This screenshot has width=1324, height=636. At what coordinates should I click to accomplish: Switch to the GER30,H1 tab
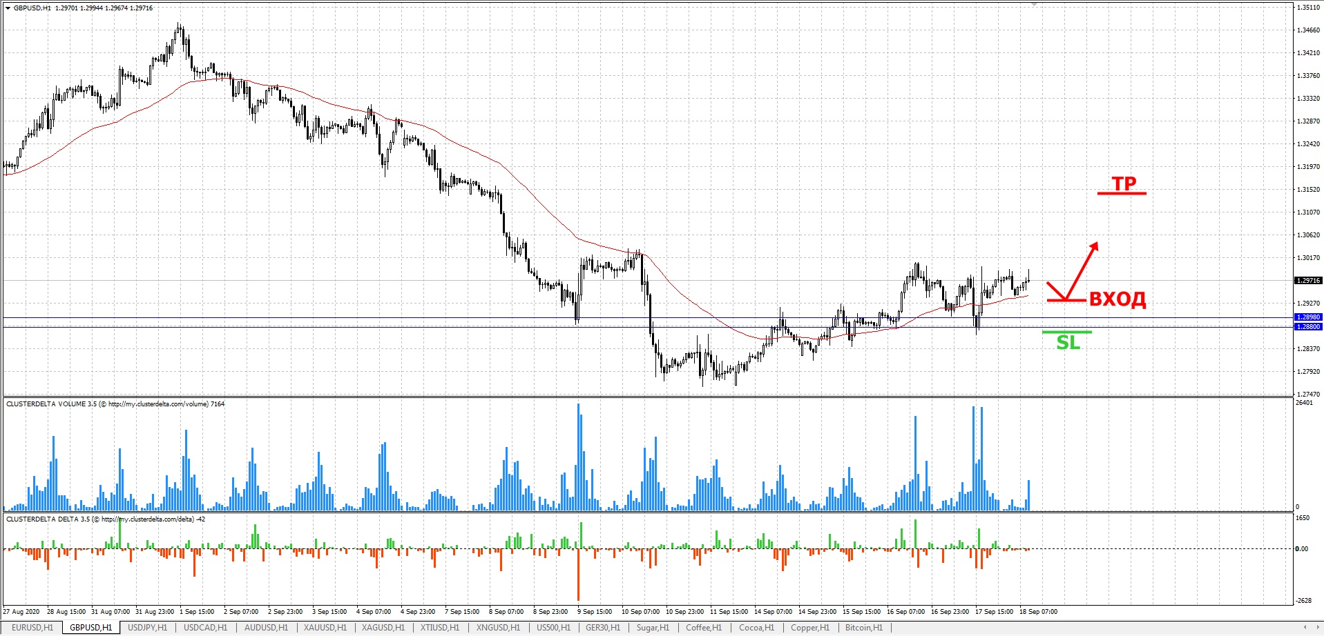603,628
